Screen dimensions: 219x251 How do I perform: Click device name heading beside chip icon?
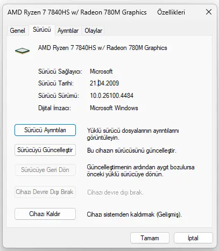[x=103, y=48]
